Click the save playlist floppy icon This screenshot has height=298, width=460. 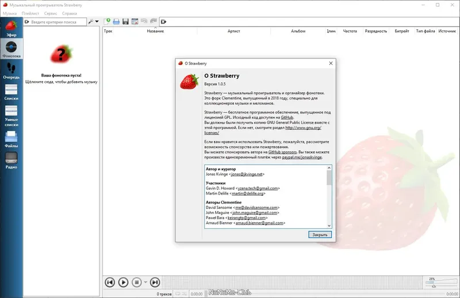[x=125, y=21]
